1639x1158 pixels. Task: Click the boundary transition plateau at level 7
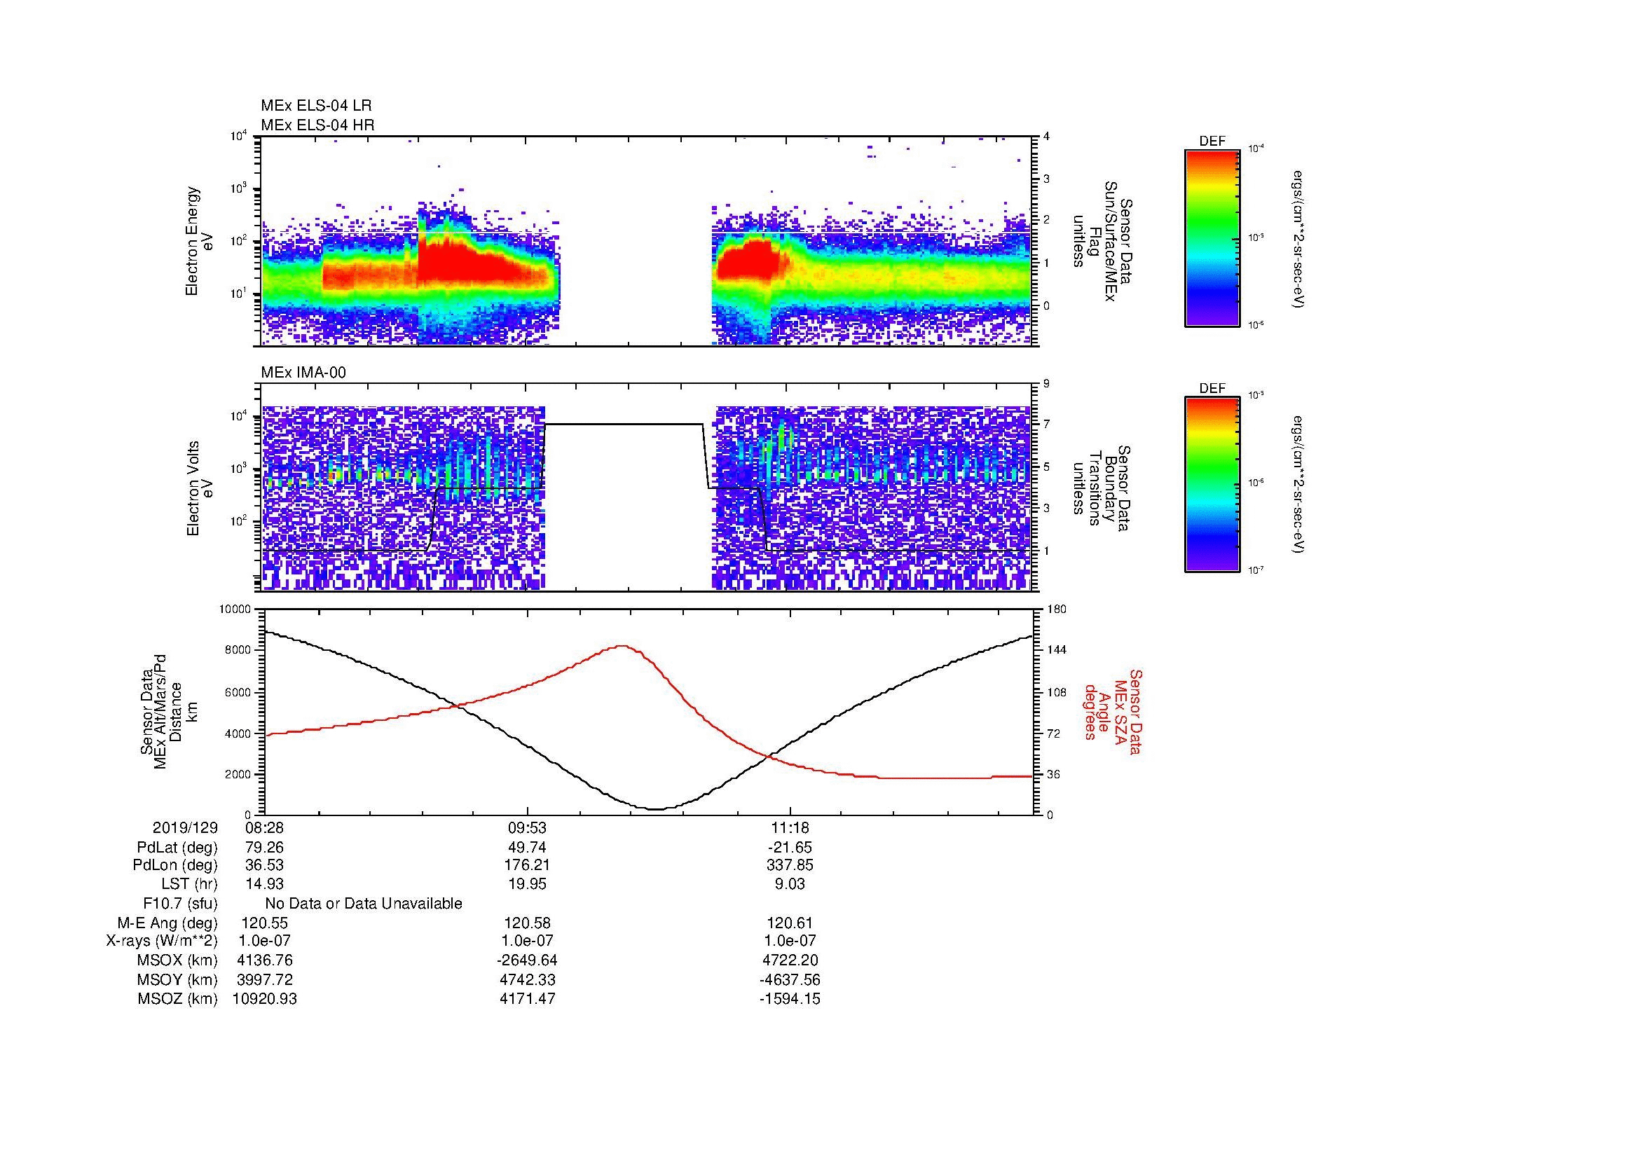pos(624,425)
